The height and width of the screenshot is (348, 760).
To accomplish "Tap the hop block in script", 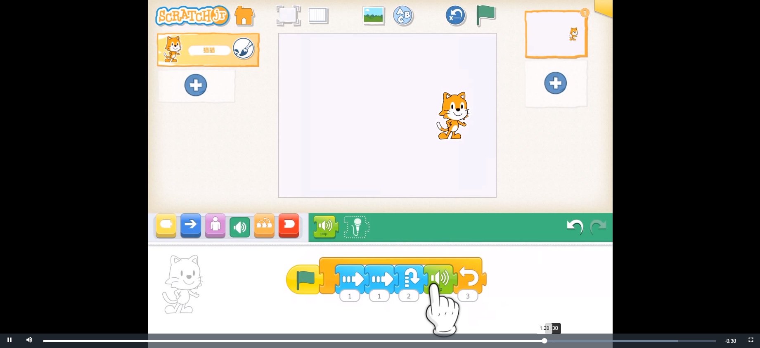I will (409, 279).
